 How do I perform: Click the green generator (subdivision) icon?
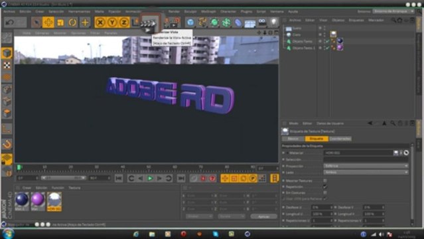(214, 22)
